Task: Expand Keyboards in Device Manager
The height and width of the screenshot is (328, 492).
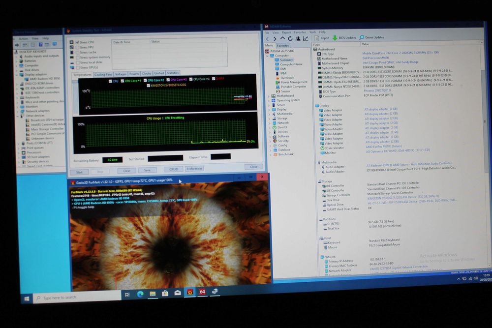Action: tap(17, 98)
